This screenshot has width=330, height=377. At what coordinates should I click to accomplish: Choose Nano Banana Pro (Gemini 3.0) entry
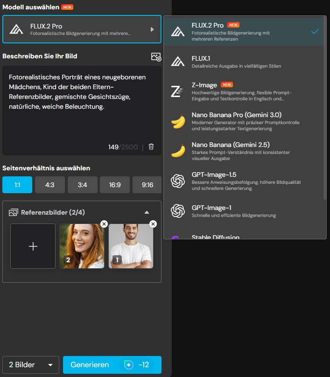coord(244,121)
